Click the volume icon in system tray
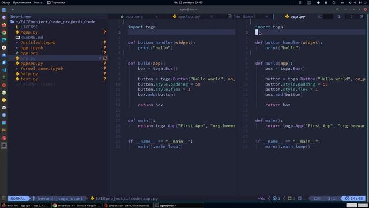The height and width of the screenshot is (208, 369). pos(355,2)
